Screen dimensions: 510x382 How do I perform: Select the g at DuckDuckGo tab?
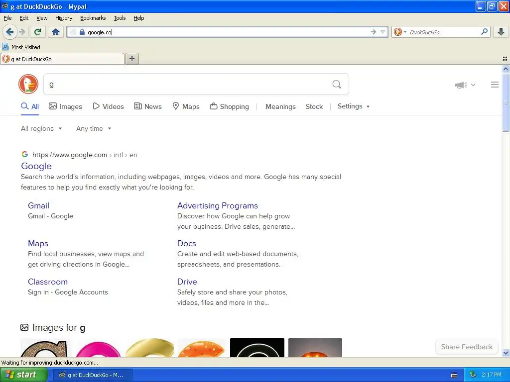(x=62, y=59)
